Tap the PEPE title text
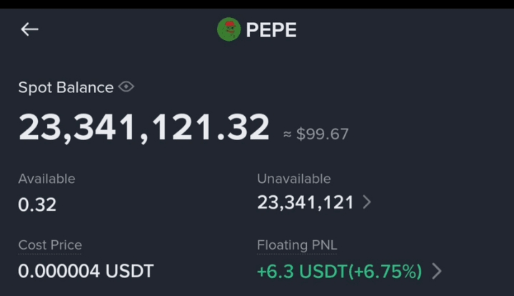 tap(271, 30)
